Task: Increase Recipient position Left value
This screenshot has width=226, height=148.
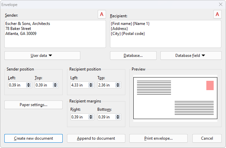Action: click(x=91, y=84)
